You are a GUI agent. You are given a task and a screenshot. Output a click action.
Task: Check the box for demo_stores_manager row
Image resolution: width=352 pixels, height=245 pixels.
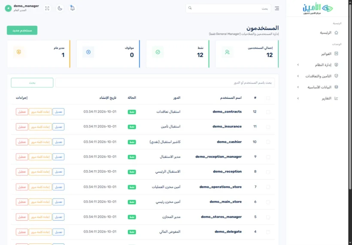(x=268, y=217)
